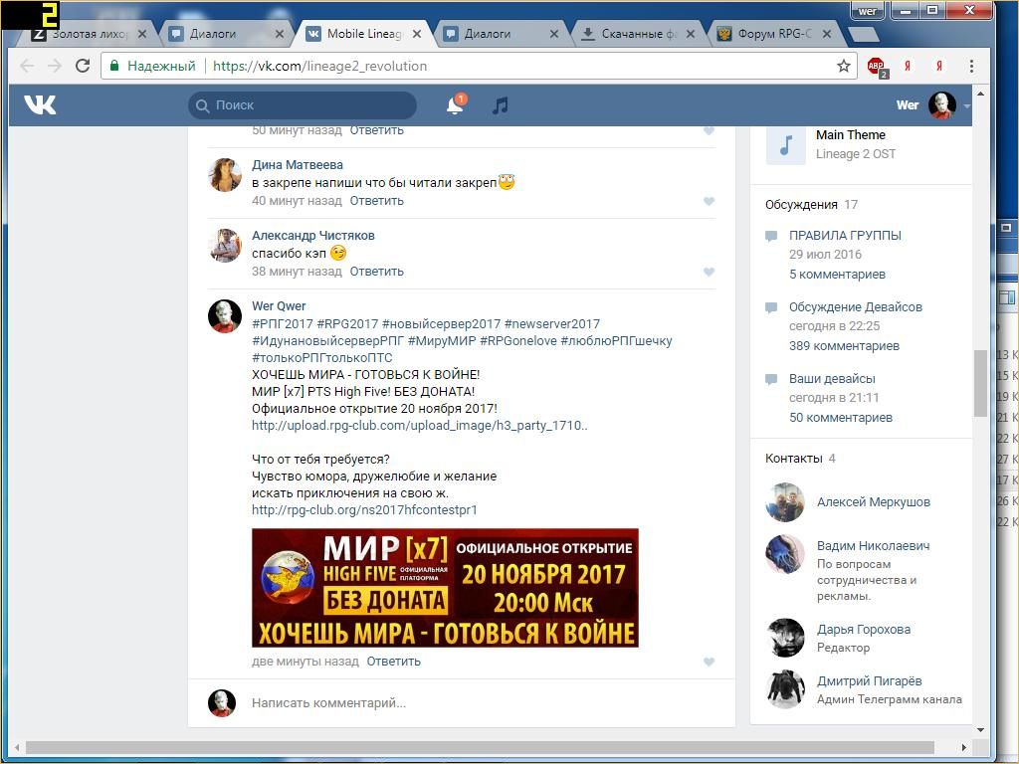Click Александр Чистяков's avatar

pyautogui.click(x=225, y=246)
